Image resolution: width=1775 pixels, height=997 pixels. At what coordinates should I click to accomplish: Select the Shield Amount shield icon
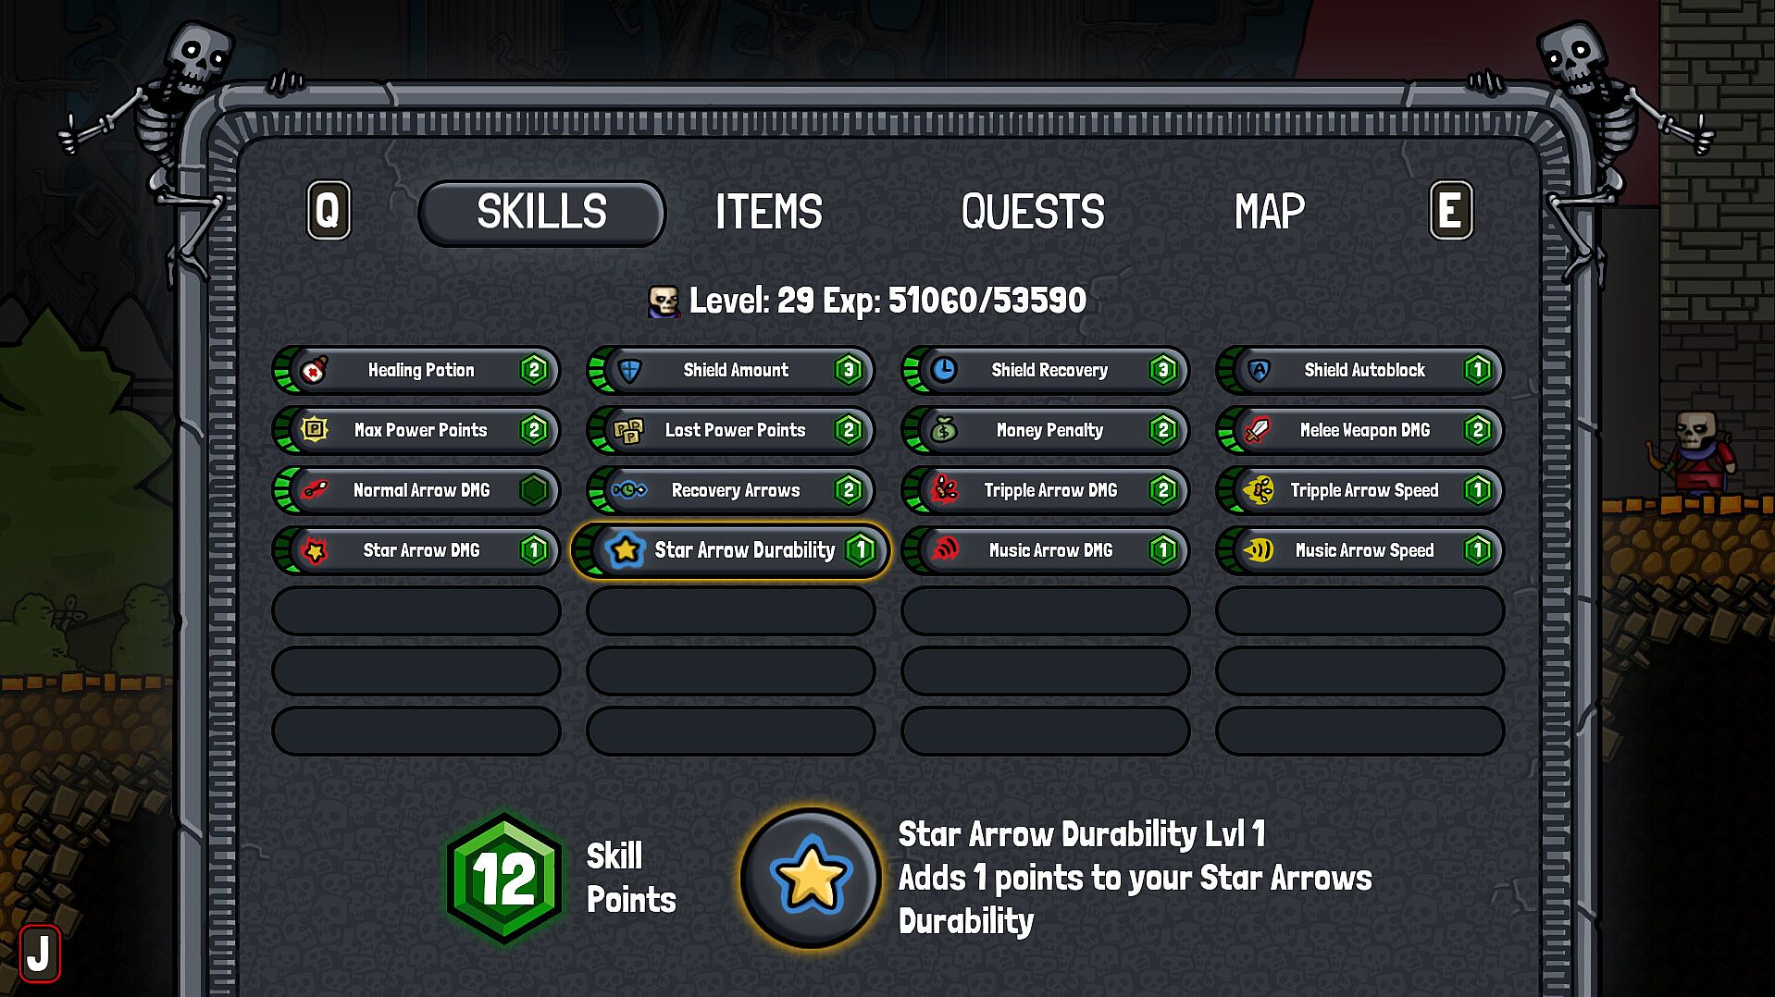point(629,370)
